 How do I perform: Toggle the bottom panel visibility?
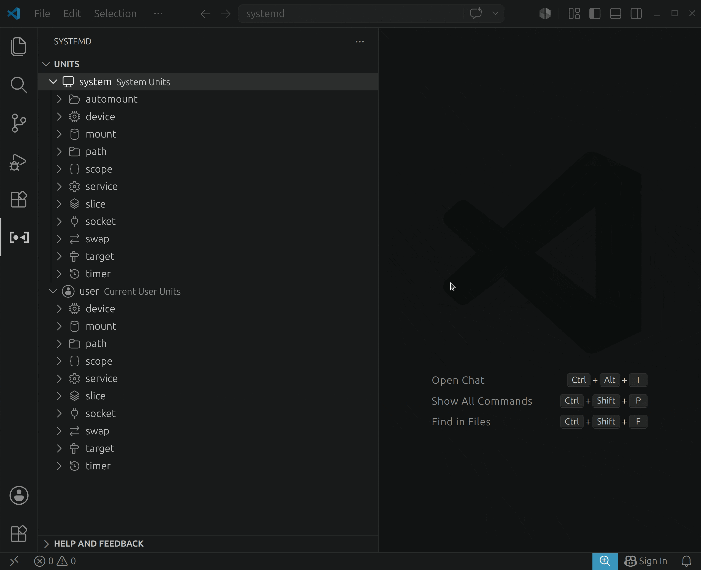coord(615,14)
